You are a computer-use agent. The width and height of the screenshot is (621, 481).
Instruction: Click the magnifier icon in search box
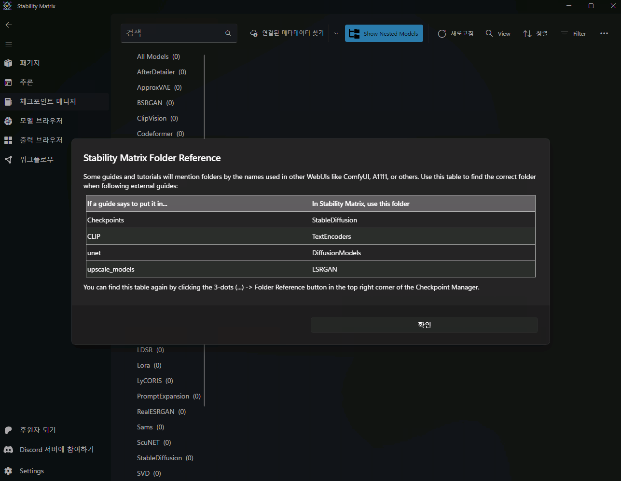click(228, 33)
